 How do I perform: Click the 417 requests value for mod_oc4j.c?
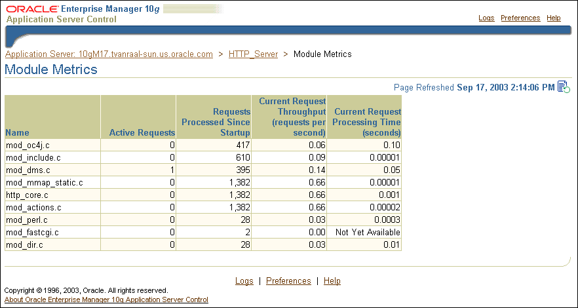[244, 145]
